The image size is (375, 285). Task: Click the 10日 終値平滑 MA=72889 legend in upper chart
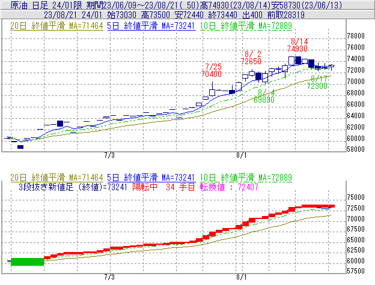246,26
